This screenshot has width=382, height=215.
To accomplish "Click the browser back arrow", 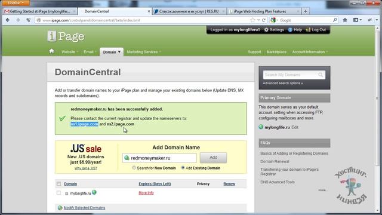I will click(8, 20).
